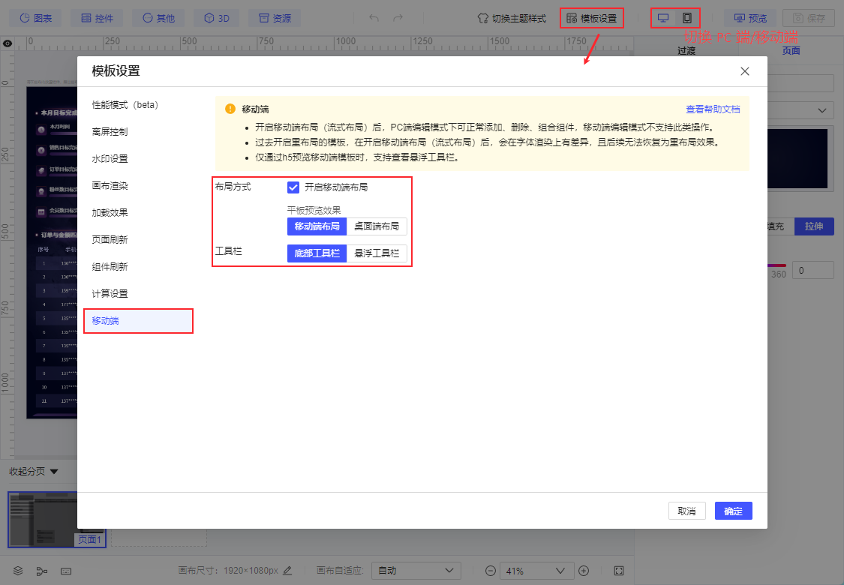Open 画布自适应 自动 dropdown

coord(416,571)
